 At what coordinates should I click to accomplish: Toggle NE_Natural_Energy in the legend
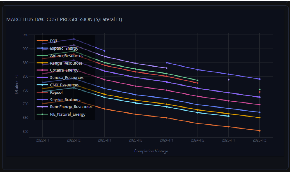click(67, 114)
